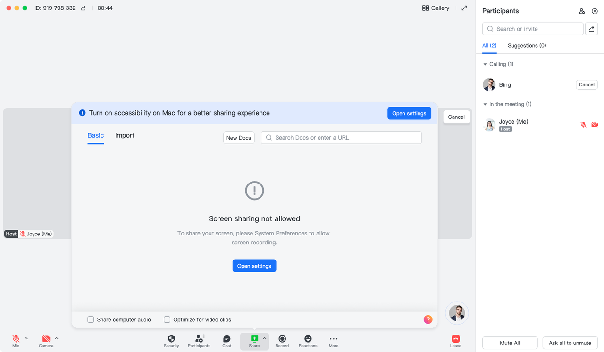The height and width of the screenshot is (352, 604).
Task: Switch to the Import tab
Action: click(x=125, y=135)
